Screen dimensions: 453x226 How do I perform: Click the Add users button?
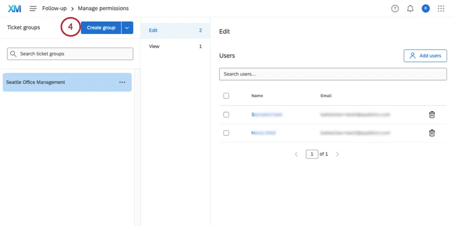click(x=425, y=56)
